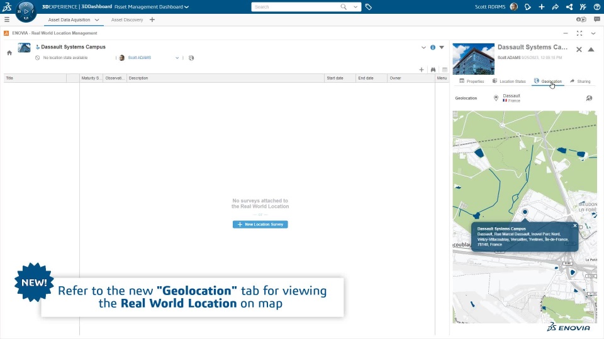
Task: Click the globe arrow icon in Geolocation row
Action: click(589, 98)
